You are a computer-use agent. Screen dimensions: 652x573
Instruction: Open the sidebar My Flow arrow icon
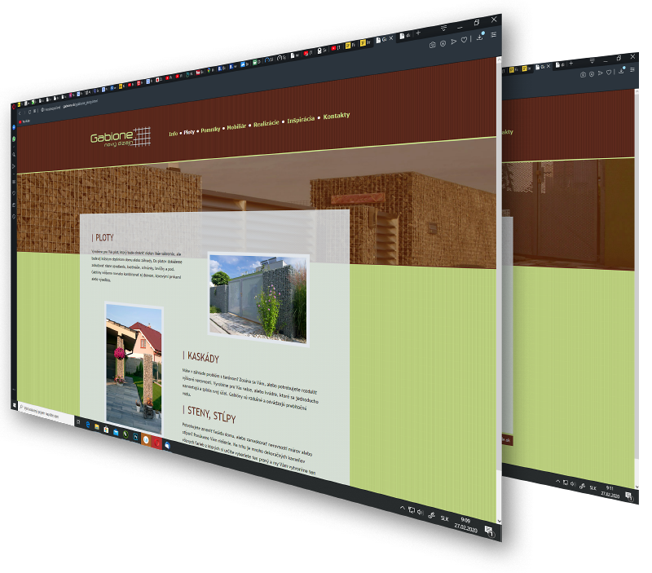click(x=13, y=166)
